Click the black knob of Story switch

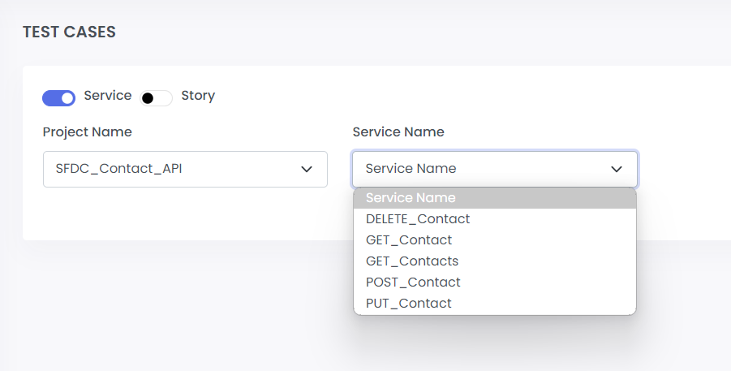coord(148,98)
